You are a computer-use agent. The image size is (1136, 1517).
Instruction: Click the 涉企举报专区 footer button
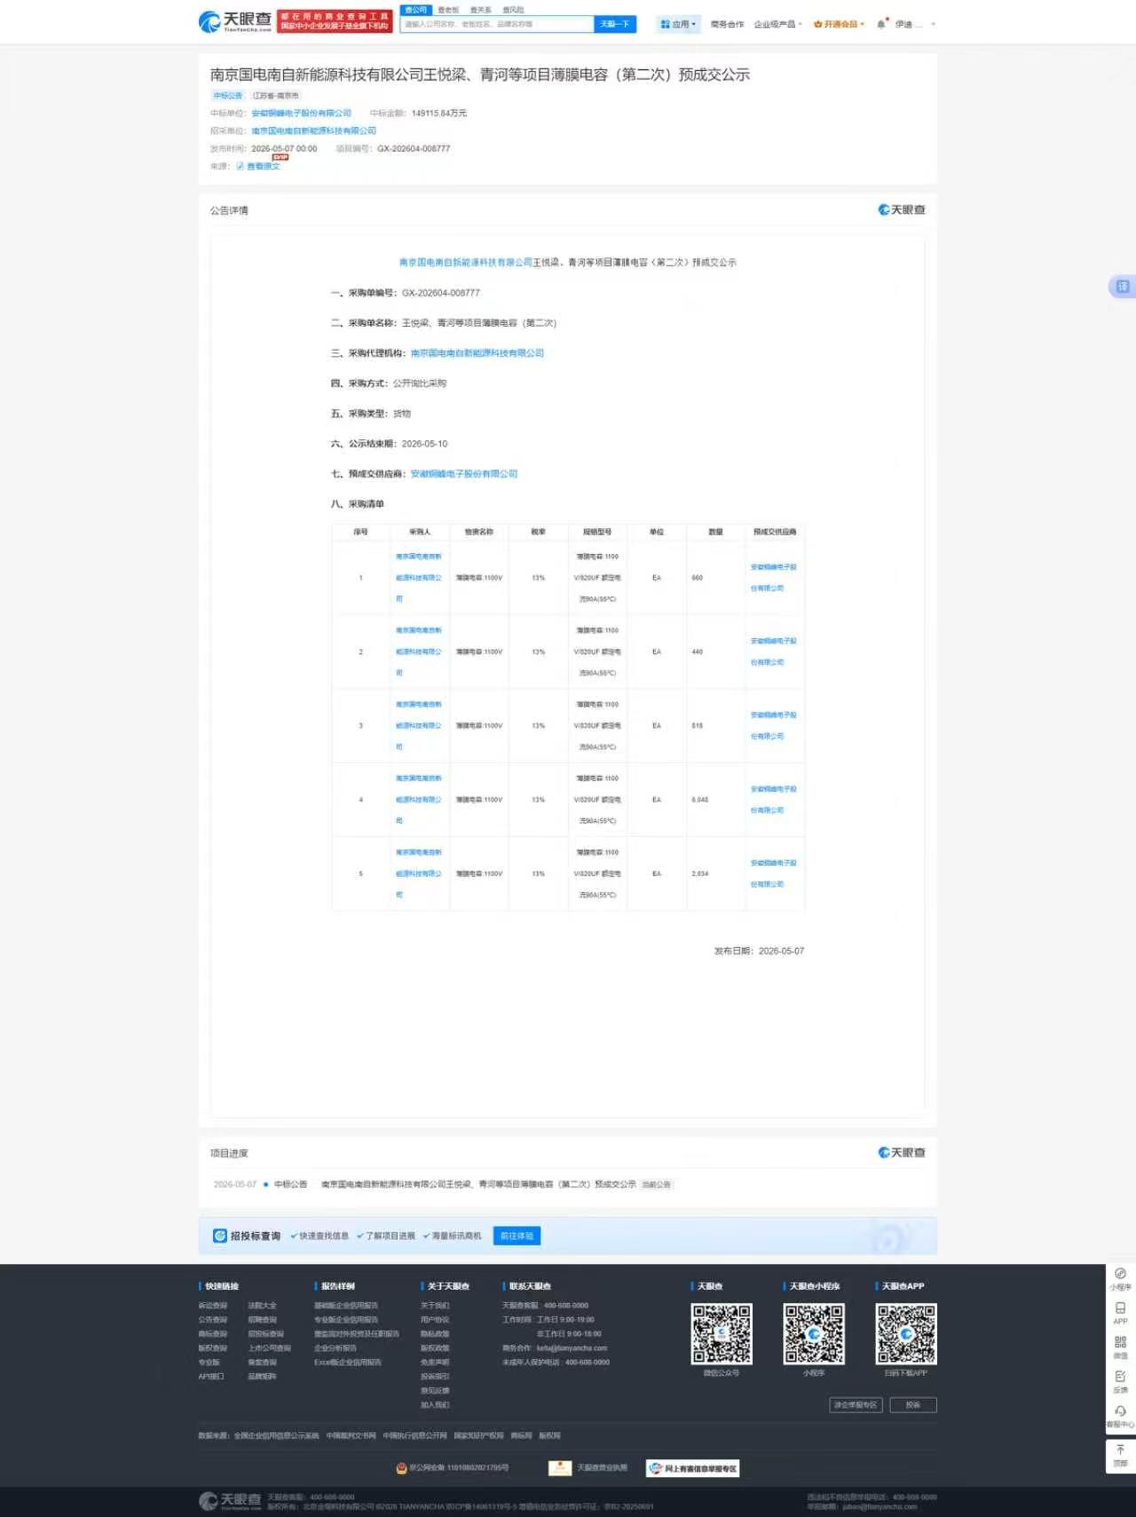[x=856, y=1405]
